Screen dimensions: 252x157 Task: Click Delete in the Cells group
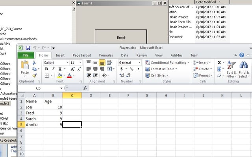pos(203,69)
